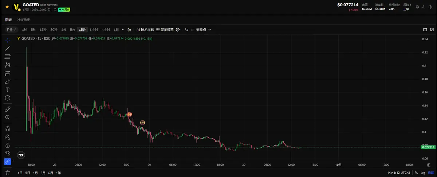Copy the contract address 0x5d...2962

[x=49, y=10]
